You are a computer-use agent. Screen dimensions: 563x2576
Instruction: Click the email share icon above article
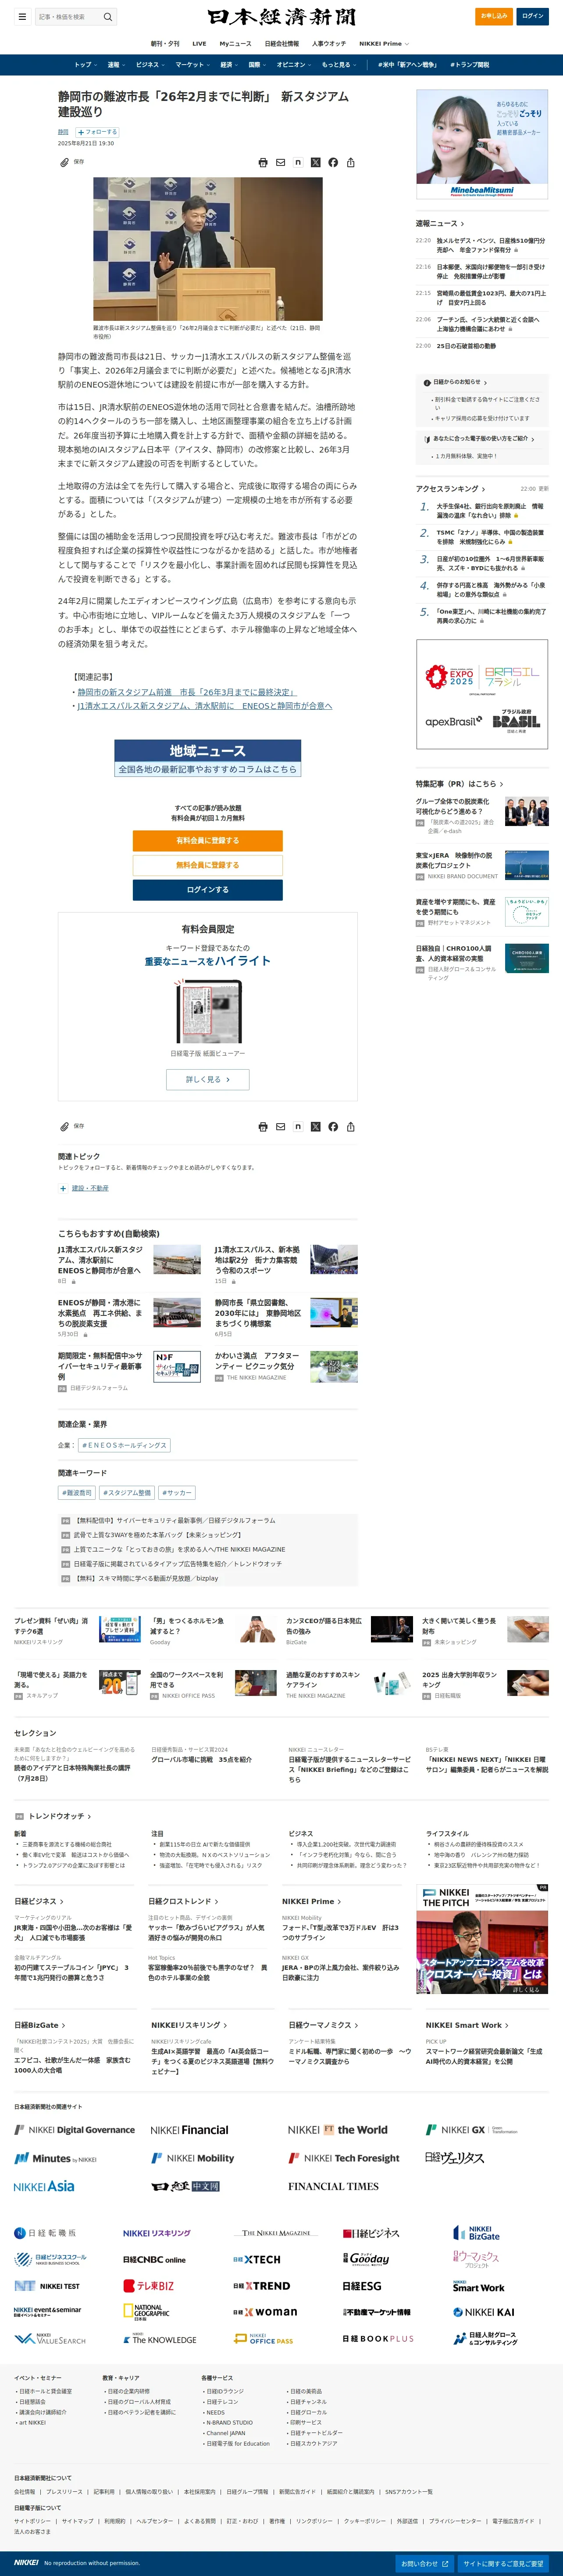click(281, 162)
